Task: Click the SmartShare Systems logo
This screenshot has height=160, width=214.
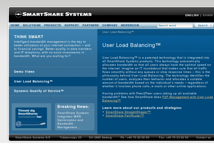Action: point(53,14)
